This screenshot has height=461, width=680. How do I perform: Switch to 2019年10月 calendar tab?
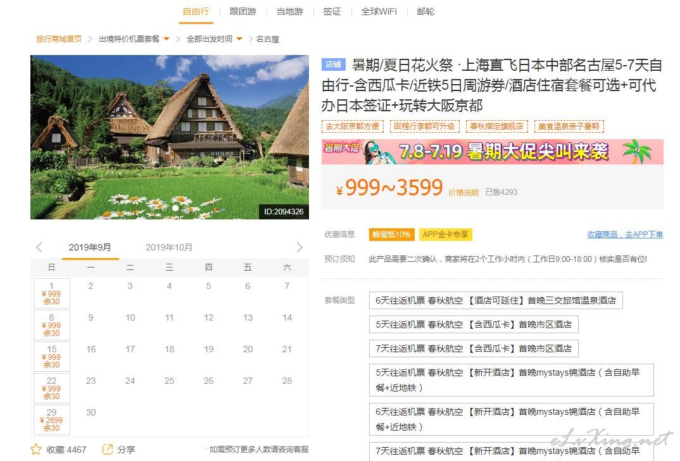click(x=169, y=247)
